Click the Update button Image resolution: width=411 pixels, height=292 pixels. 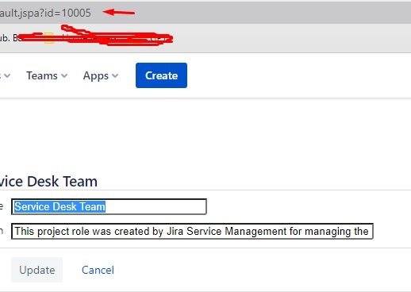pyautogui.click(x=37, y=270)
